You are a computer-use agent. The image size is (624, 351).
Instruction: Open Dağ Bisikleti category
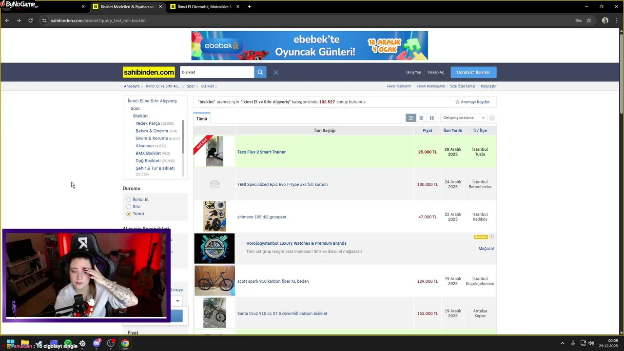[148, 161]
